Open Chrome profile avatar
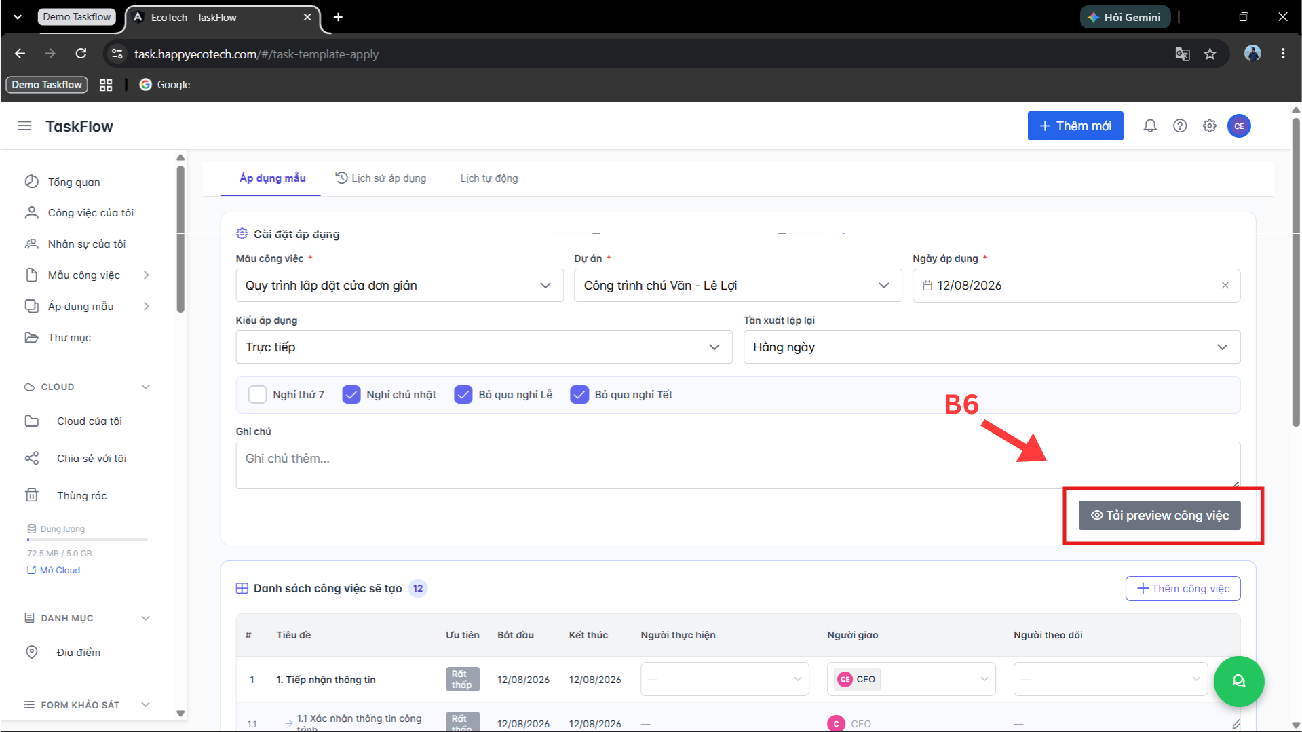 tap(1252, 54)
